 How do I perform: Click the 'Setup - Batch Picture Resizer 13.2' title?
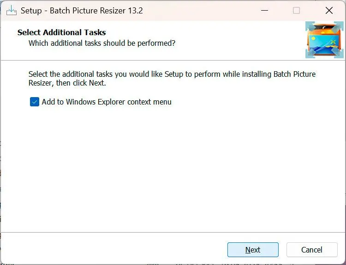82,11
